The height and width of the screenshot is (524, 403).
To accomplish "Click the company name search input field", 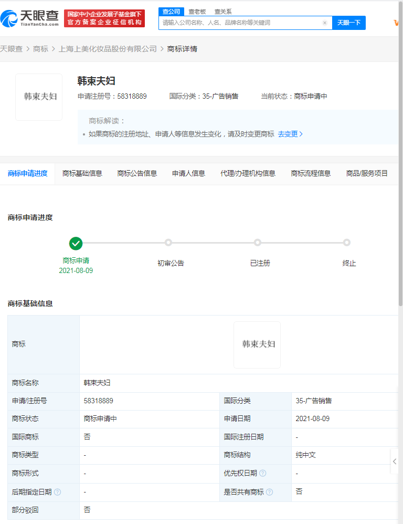I will coord(240,23).
